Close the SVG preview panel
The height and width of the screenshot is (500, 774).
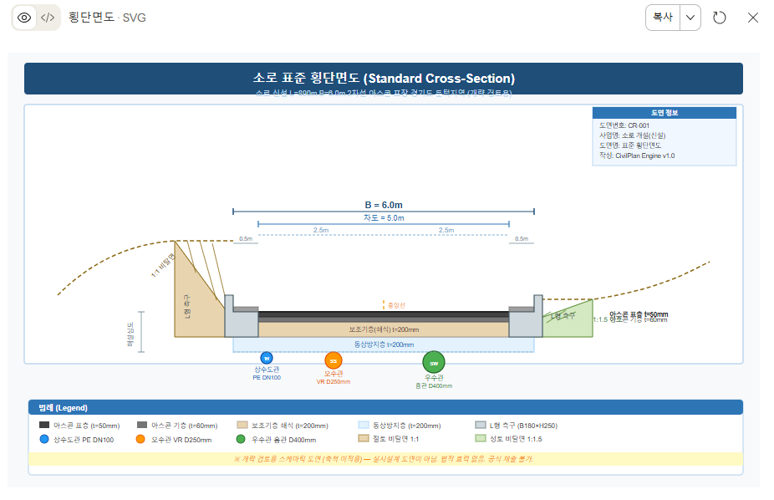click(752, 18)
